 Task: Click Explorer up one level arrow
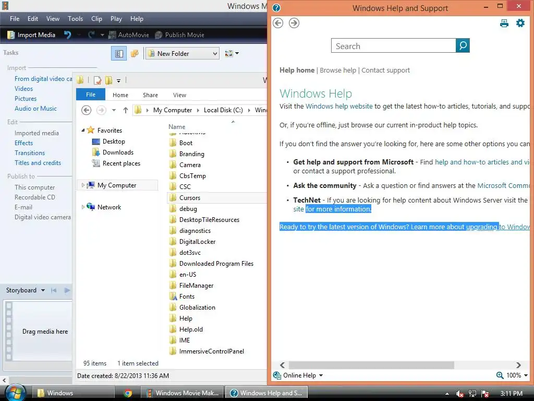[x=125, y=110]
